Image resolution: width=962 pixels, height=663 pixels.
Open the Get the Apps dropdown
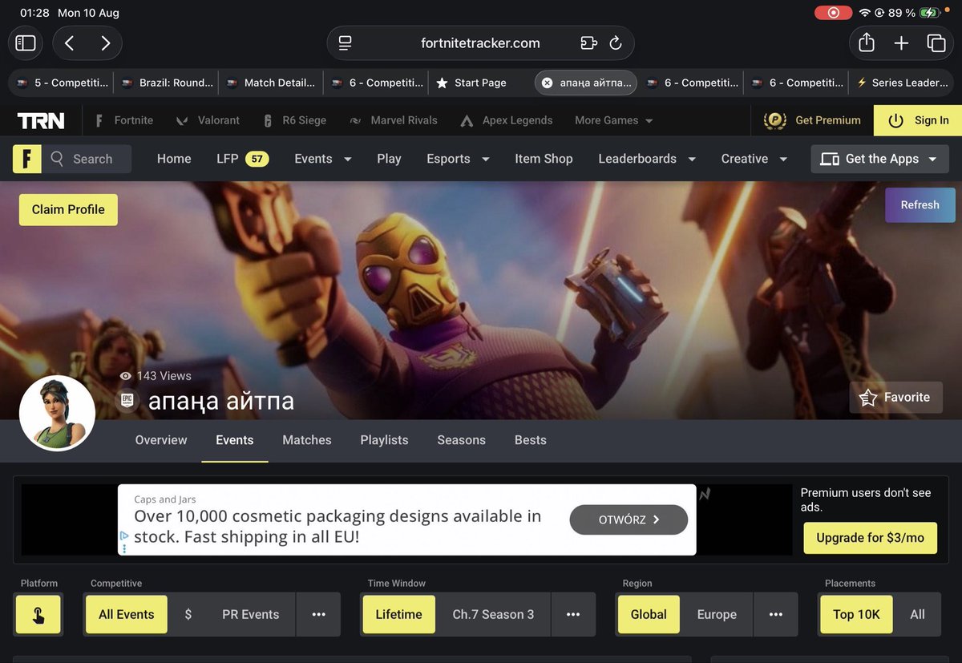tap(880, 159)
